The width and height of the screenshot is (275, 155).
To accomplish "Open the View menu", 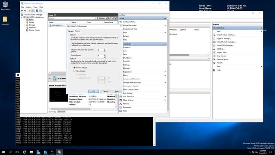I will point(35,7).
